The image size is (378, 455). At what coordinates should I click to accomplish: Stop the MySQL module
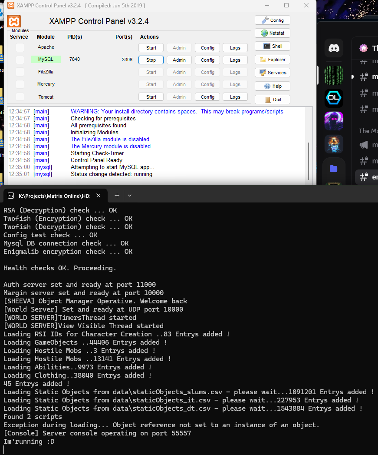[151, 60]
